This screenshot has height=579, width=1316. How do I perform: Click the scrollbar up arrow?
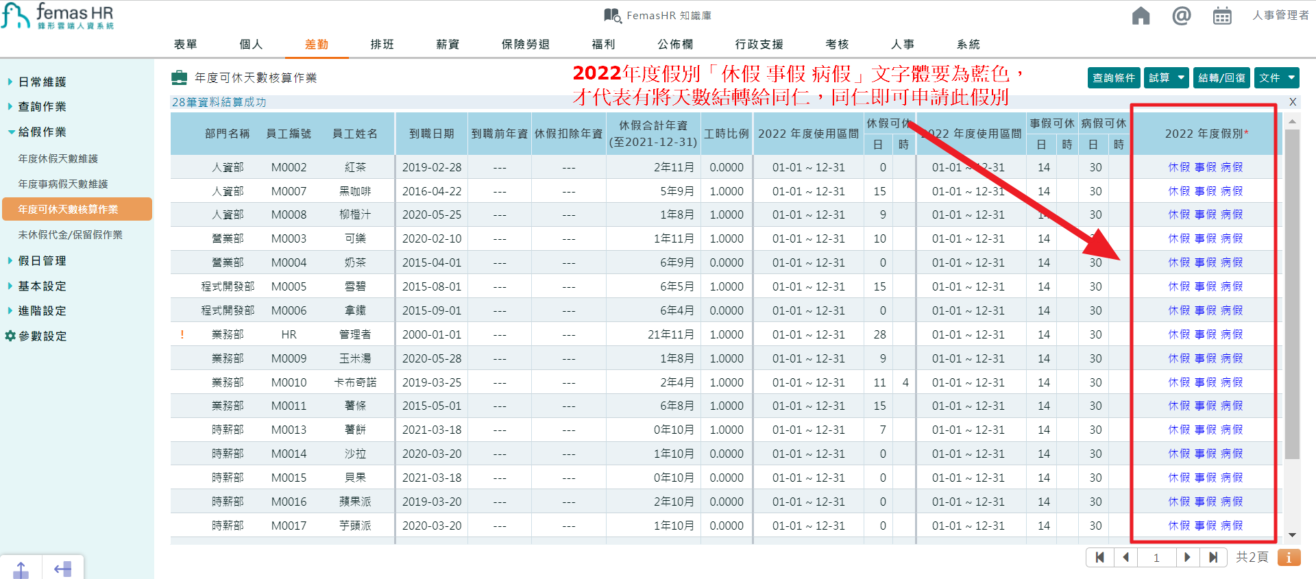[1292, 121]
